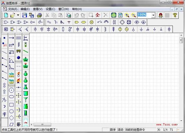This screenshot has height=133, width=185.
Task: Click the red 全 select-all icon
Action: [98, 15]
